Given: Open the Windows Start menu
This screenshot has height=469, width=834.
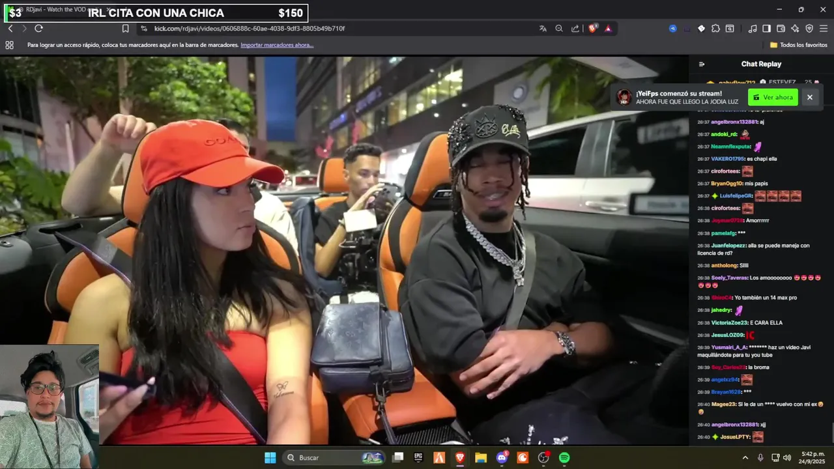Looking at the screenshot, I should (270, 458).
